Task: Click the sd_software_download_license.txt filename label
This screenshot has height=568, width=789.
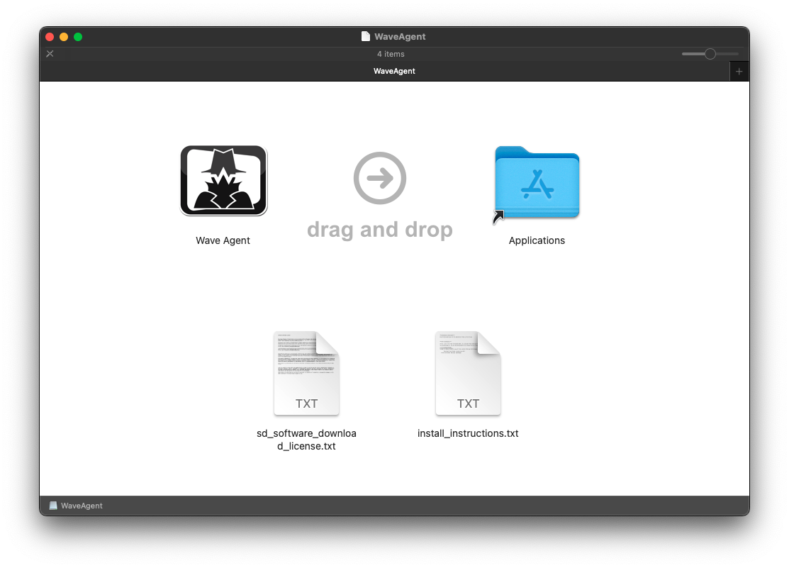Action: [x=306, y=440]
